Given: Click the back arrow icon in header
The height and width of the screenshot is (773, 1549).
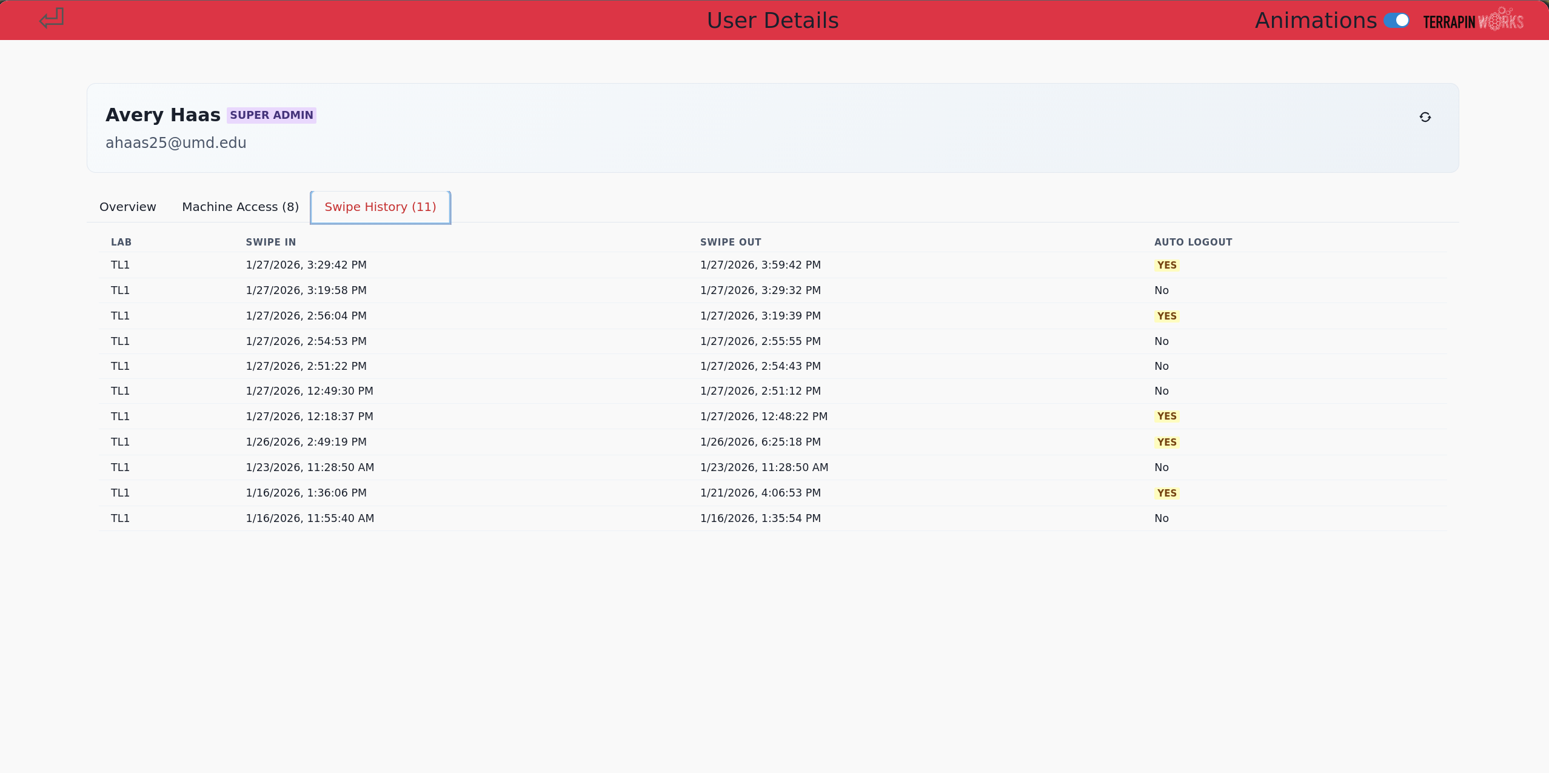Looking at the screenshot, I should tap(52, 19).
